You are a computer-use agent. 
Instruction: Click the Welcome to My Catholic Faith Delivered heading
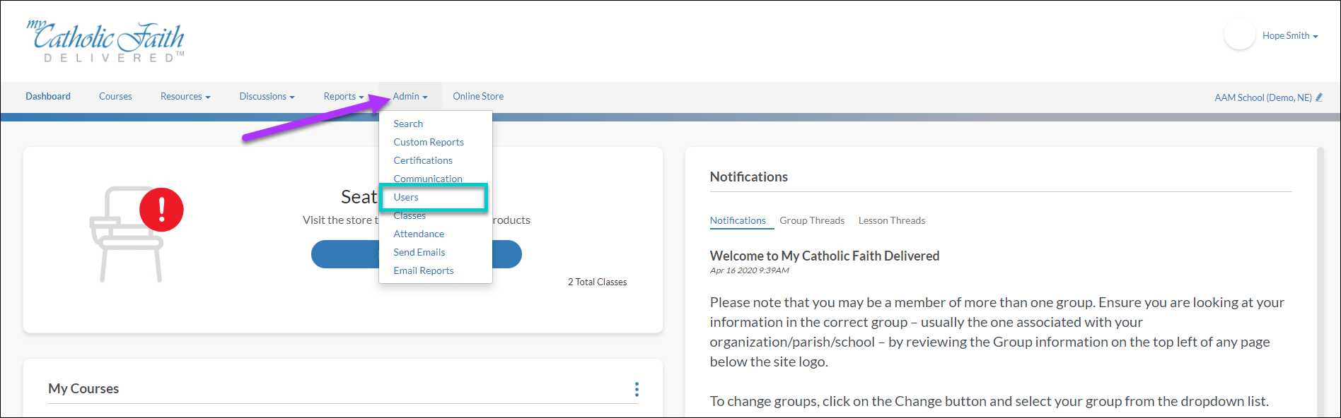pyautogui.click(x=825, y=256)
